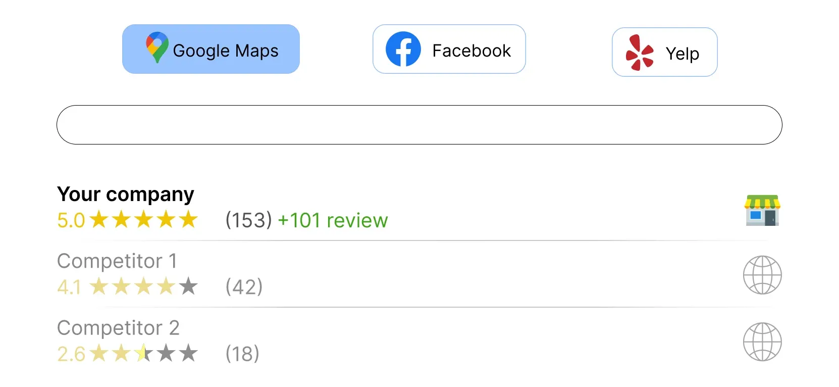Click the Competitor 1 label
This screenshot has height=387, width=839.
tap(117, 261)
